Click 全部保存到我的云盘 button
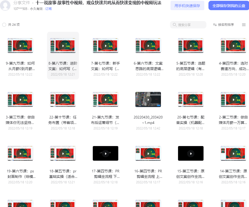Image resolution: width=249 pixels, height=207 pixels. click(229, 6)
